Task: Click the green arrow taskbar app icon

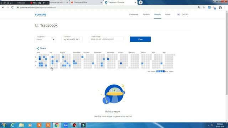Action: click(83, 125)
